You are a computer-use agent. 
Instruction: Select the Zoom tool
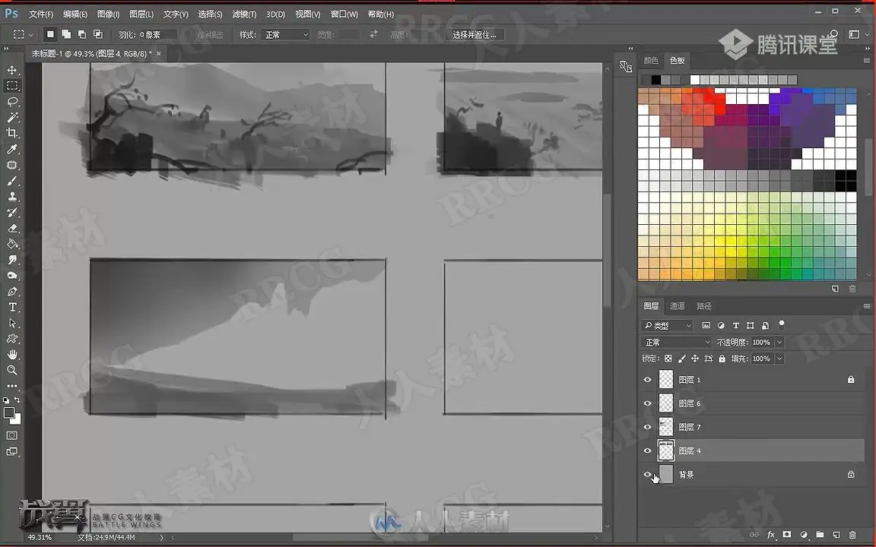coord(11,370)
